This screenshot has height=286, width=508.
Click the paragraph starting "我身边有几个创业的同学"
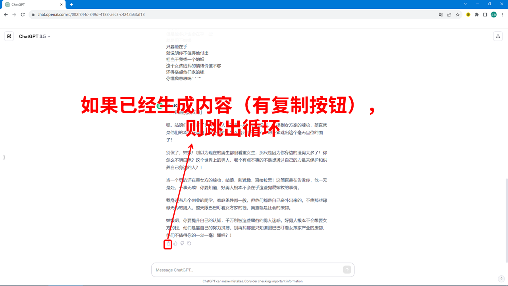246,204
